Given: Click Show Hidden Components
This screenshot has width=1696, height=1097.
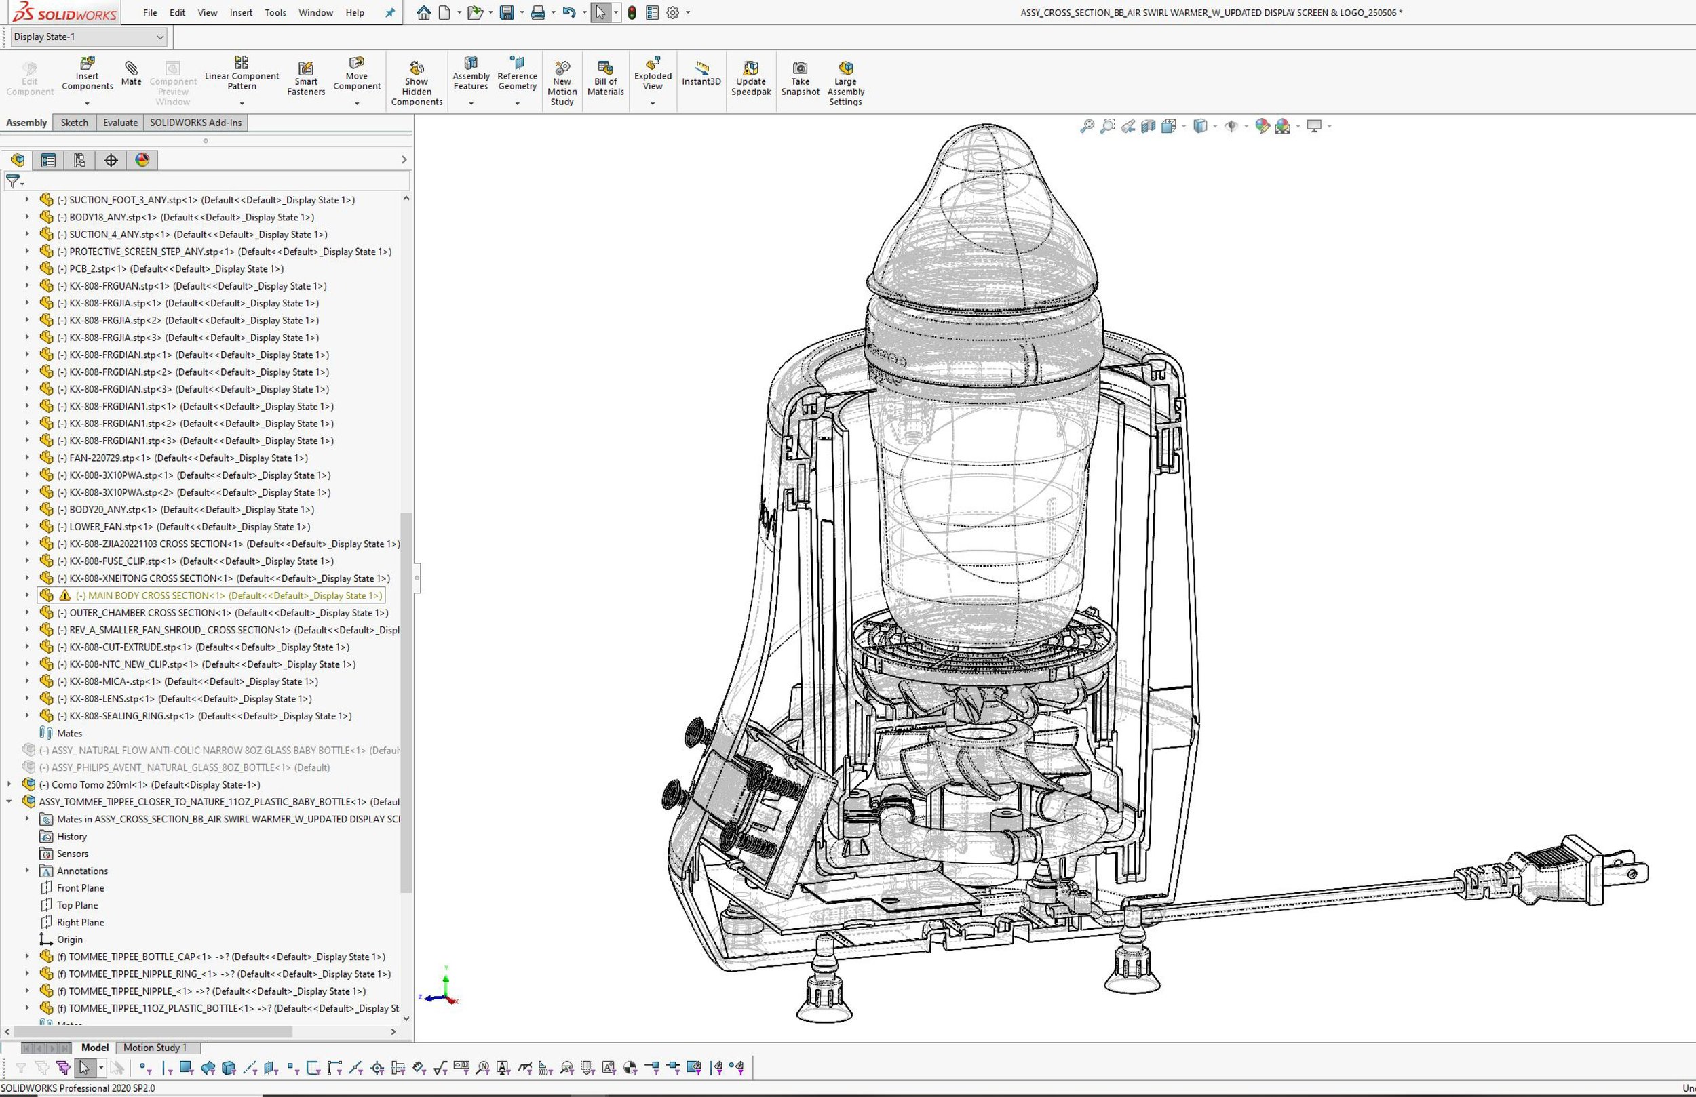Looking at the screenshot, I should 416,83.
